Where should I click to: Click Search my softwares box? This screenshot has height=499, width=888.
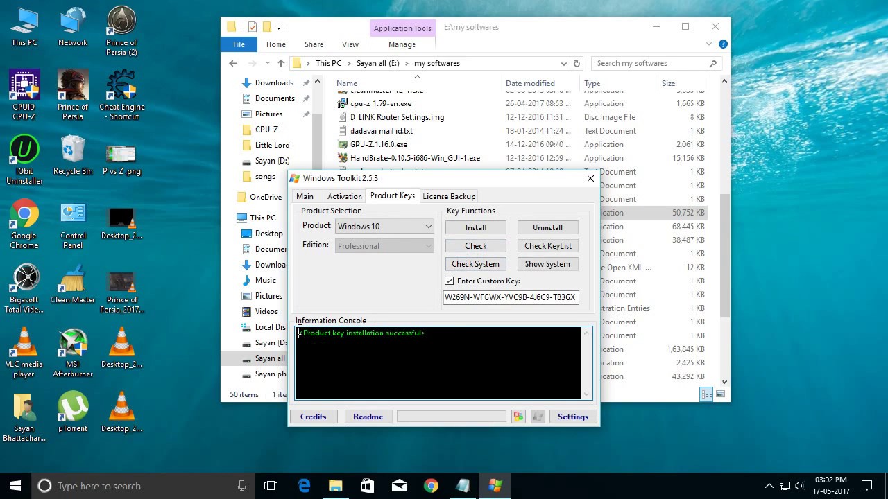[x=656, y=63]
